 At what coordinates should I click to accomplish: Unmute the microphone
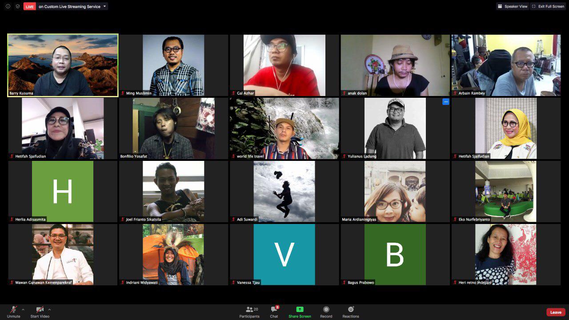click(x=14, y=309)
